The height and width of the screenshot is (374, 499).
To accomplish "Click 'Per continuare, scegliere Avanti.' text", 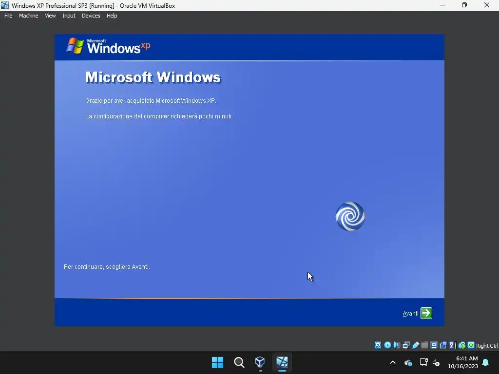I will [107, 266].
